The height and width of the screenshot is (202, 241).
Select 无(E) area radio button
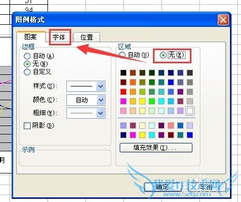pyautogui.click(x=163, y=55)
